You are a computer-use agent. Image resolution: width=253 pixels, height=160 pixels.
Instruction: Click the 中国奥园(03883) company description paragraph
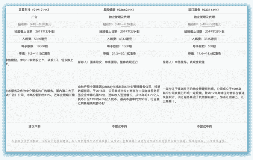pos(119,93)
